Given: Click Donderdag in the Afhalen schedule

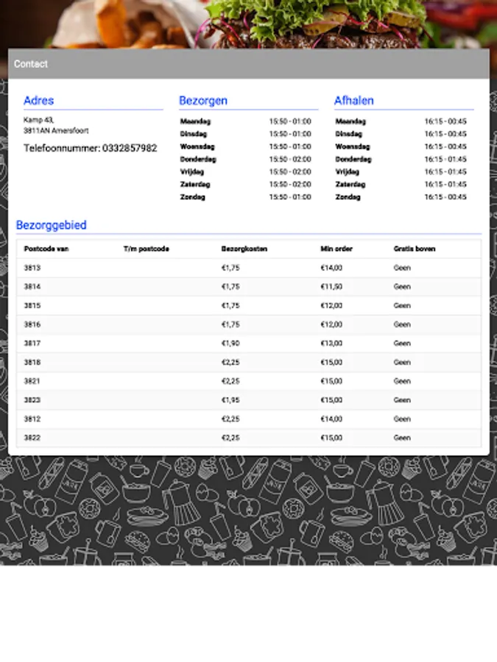Looking at the screenshot, I should (353, 160).
